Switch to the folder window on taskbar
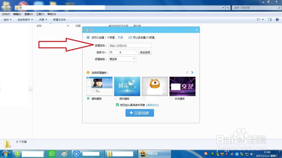Screen dimensions: 282x158 point(121,154)
